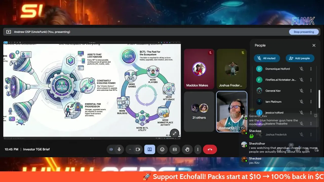The image size is (324, 182).
Task: Click Sheckaa's "yes Kev" chat message
Action: click(254, 163)
